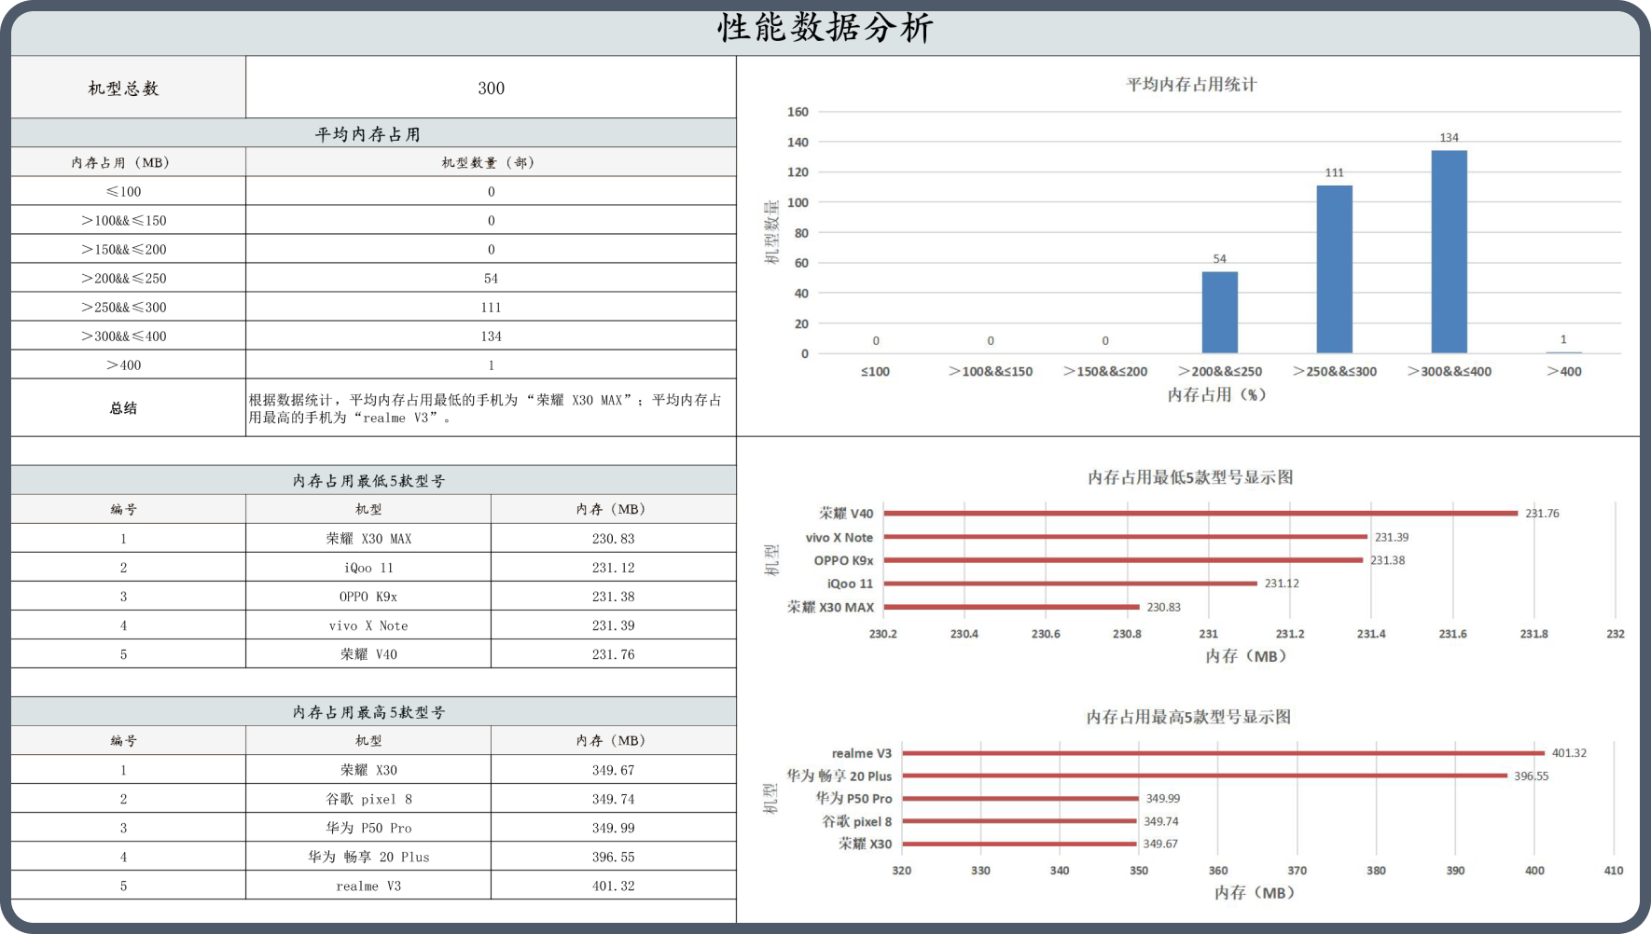
Task: Select the 231.76 value in the lowest table
Action: click(613, 654)
